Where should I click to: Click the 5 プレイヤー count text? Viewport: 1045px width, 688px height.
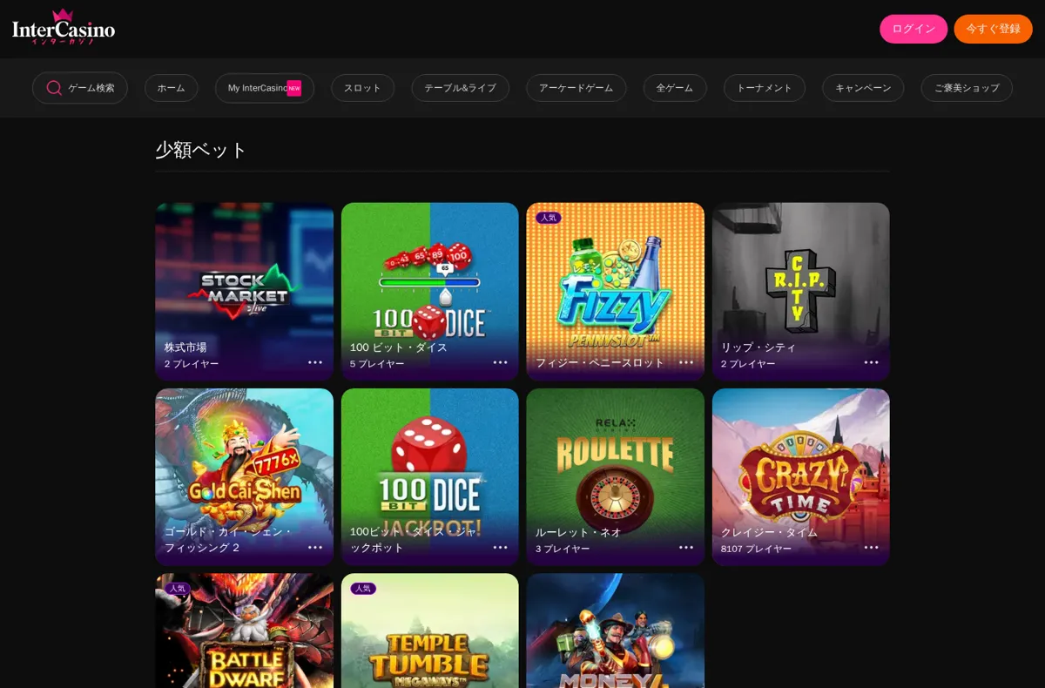[x=377, y=364]
